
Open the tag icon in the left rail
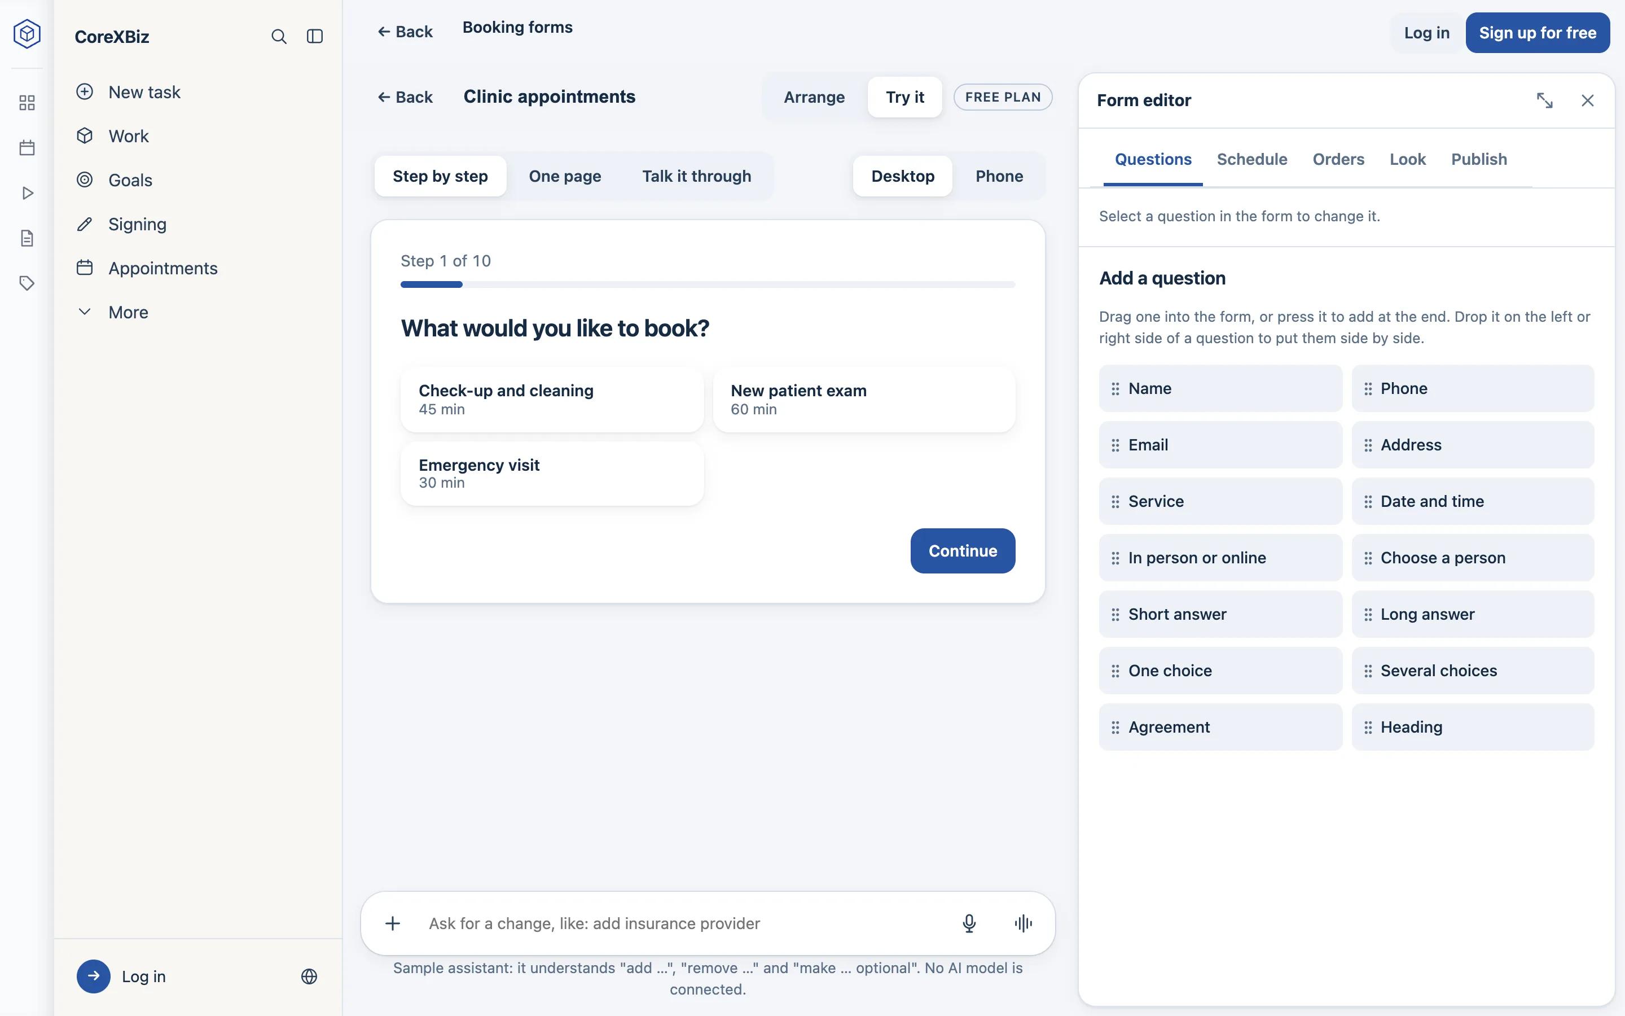coord(27,283)
